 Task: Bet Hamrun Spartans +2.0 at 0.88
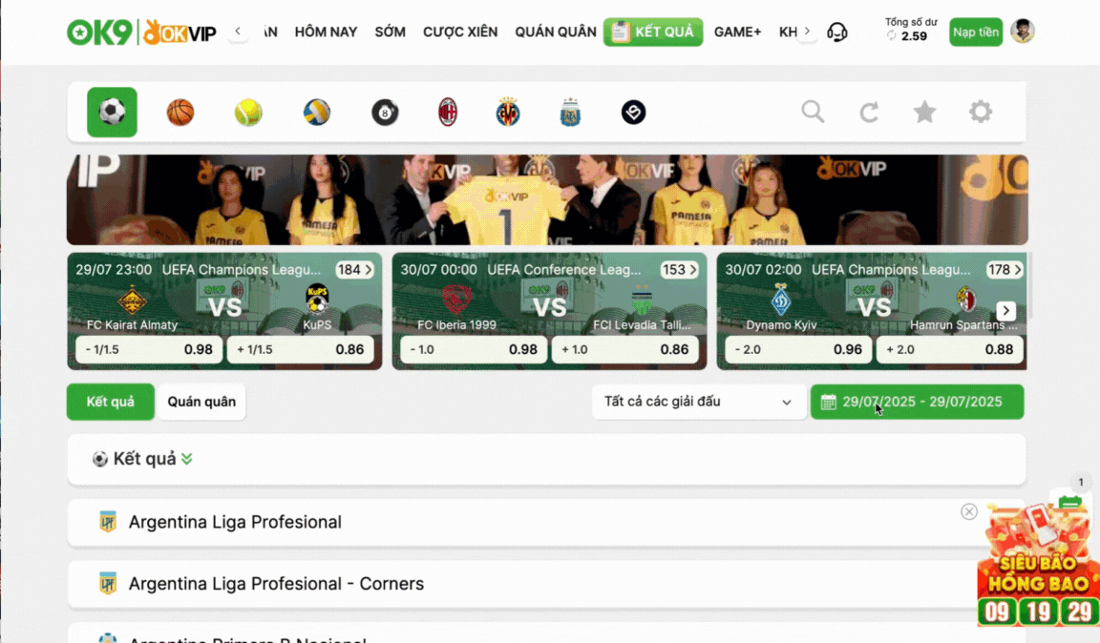tap(950, 349)
